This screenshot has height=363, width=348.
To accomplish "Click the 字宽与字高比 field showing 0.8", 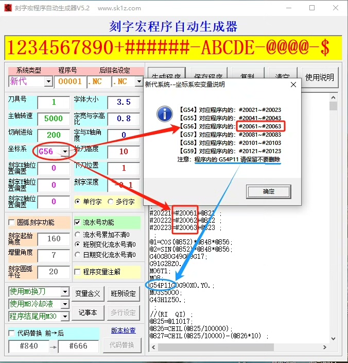I will 124,119.
